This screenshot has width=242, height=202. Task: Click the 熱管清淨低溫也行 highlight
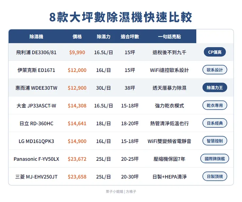click(169, 123)
